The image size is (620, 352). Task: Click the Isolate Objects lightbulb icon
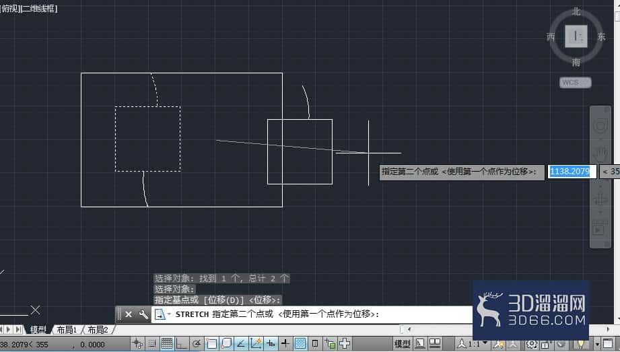tap(580, 344)
